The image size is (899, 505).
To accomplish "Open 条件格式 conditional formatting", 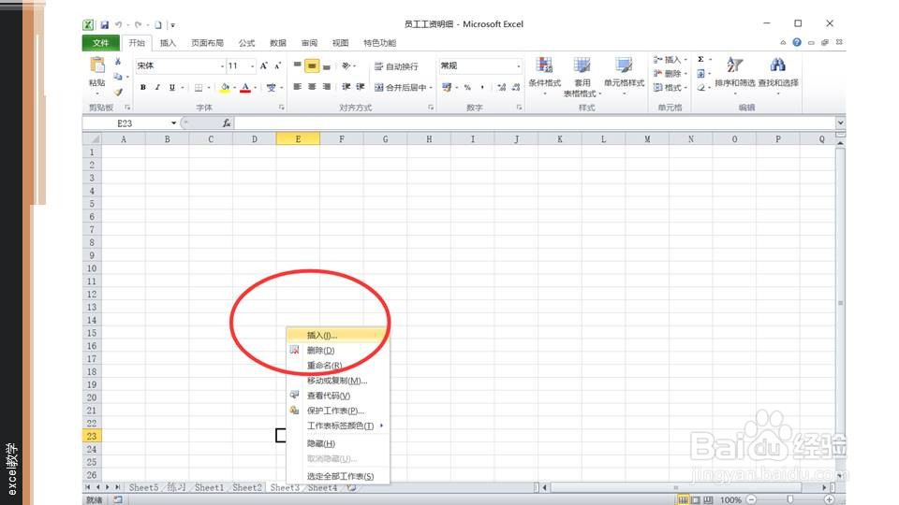I will [544, 75].
